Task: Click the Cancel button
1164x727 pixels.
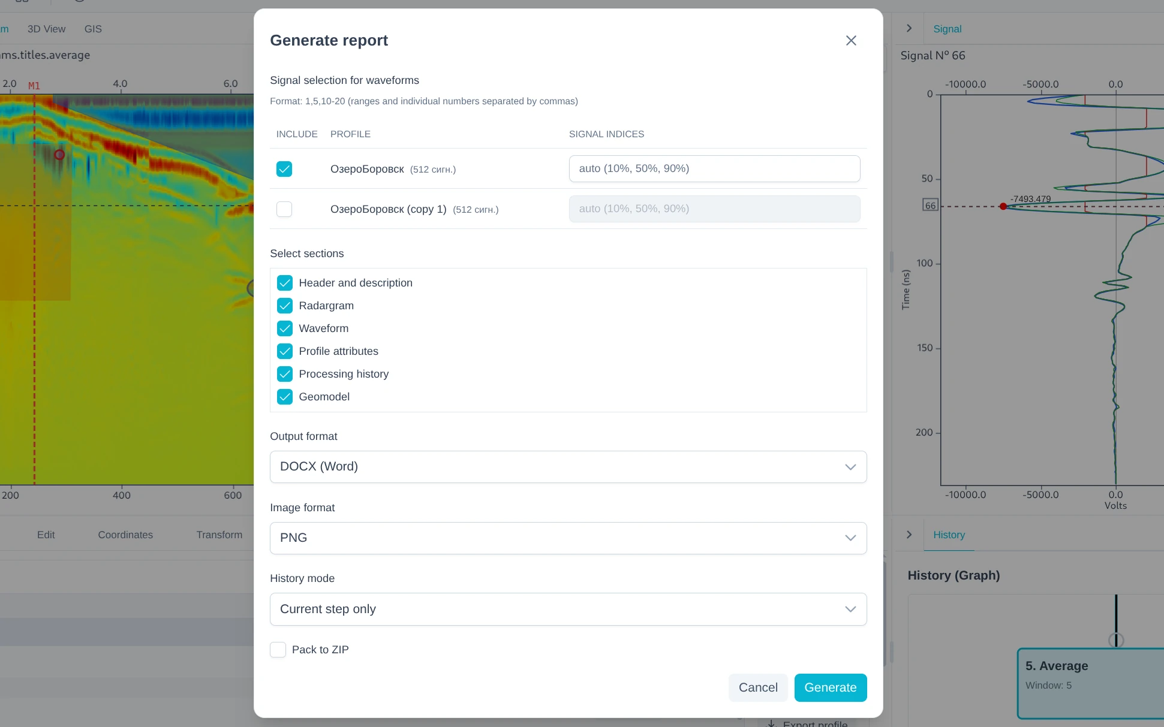Action: pyautogui.click(x=757, y=687)
